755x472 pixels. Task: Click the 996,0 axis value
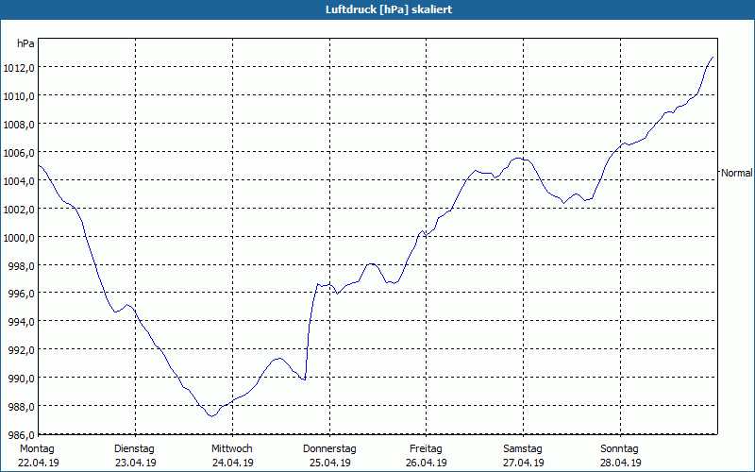pos(22,294)
